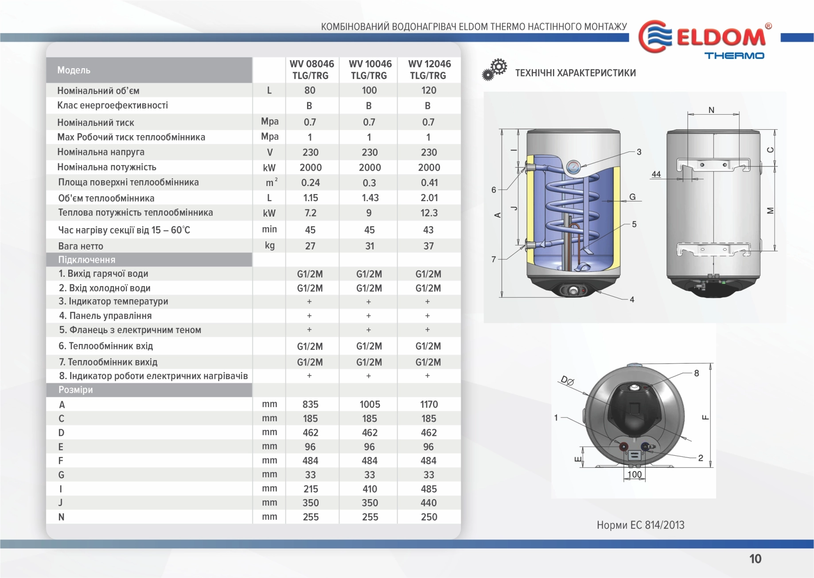The width and height of the screenshot is (814, 578).
Task: Click the gears icon beside ТЕХНІЧНІ ХАРАКТЕРИСТИКИ
Action: [495, 70]
